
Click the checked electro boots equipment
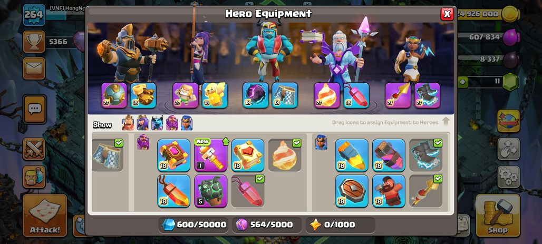[x=426, y=155]
